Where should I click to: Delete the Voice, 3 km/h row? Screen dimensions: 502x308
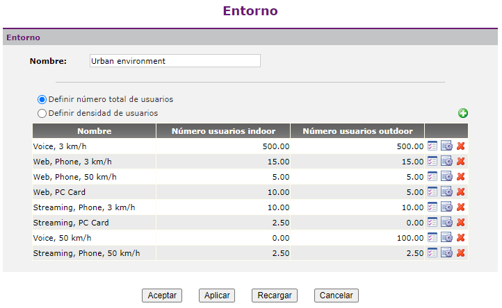[x=461, y=146]
